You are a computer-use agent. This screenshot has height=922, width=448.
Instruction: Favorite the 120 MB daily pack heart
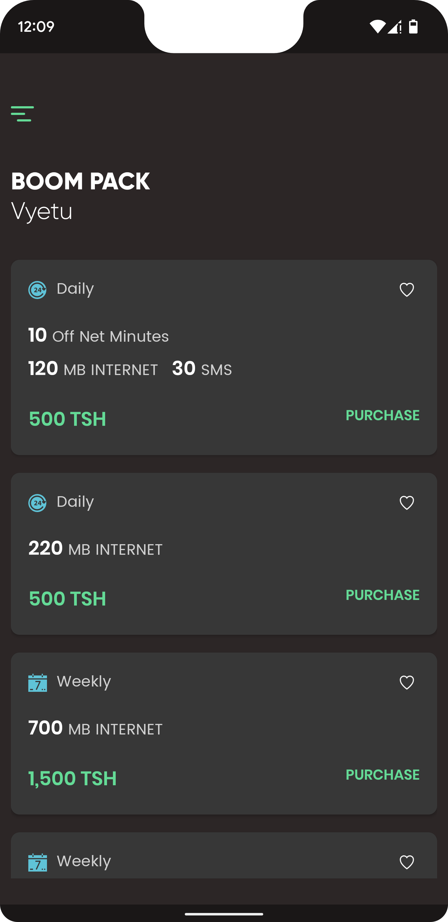(x=407, y=290)
